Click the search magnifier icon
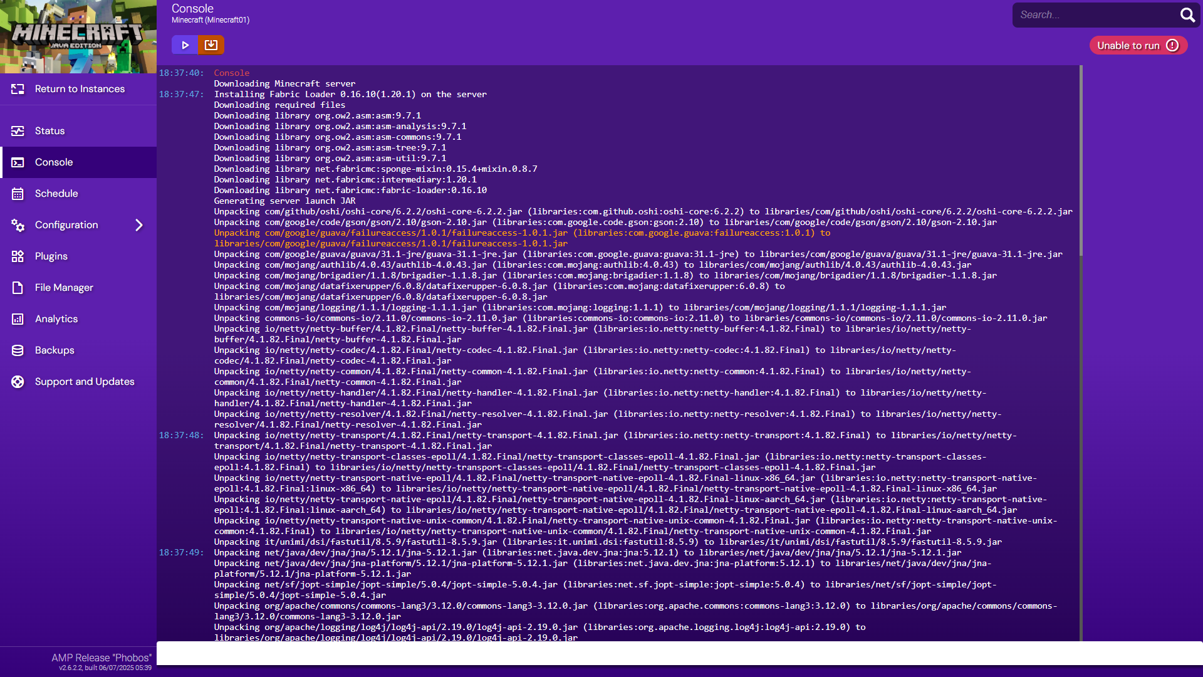The height and width of the screenshot is (677, 1203). 1187,15
